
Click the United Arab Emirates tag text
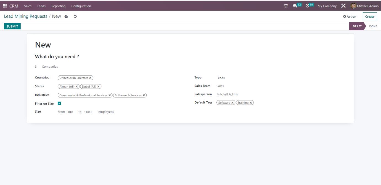click(x=74, y=78)
